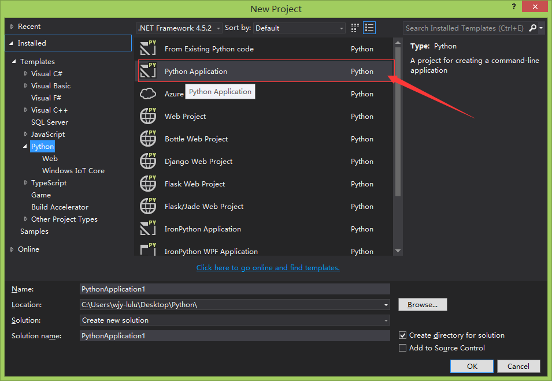The height and width of the screenshot is (381, 552).
Task: Select the IronPython Application text
Action: (x=203, y=229)
